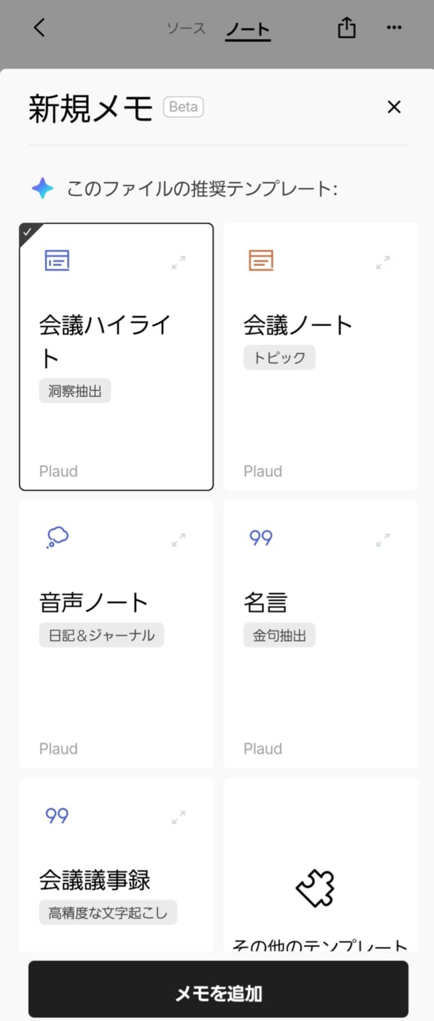Open the three-dot more options menu
Image resolution: width=434 pixels, height=1021 pixels.
pyautogui.click(x=394, y=27)
